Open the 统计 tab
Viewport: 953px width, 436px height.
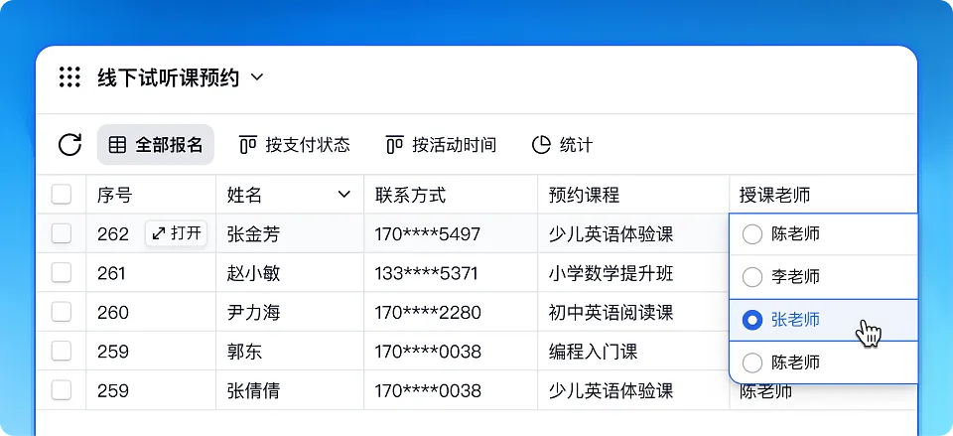click(x=562, y=145)
